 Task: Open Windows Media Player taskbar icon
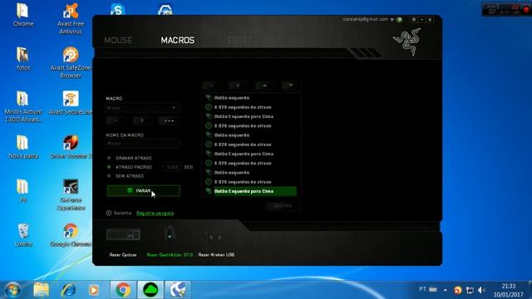[94, 290]
